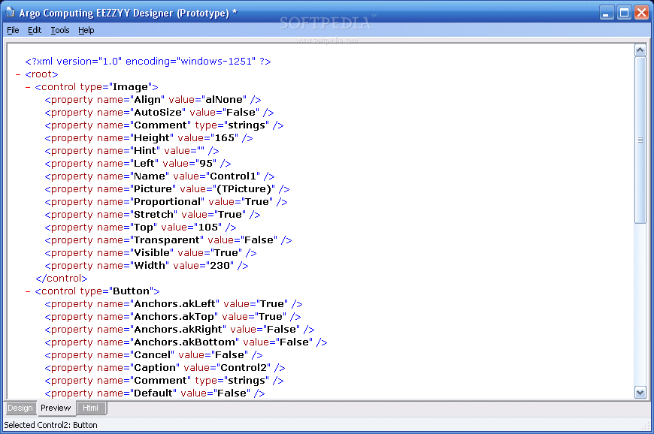Click the Caption Control2 property line
Image resolution: width=654 pixels, height=434 pixels.
tap(165, 368)
